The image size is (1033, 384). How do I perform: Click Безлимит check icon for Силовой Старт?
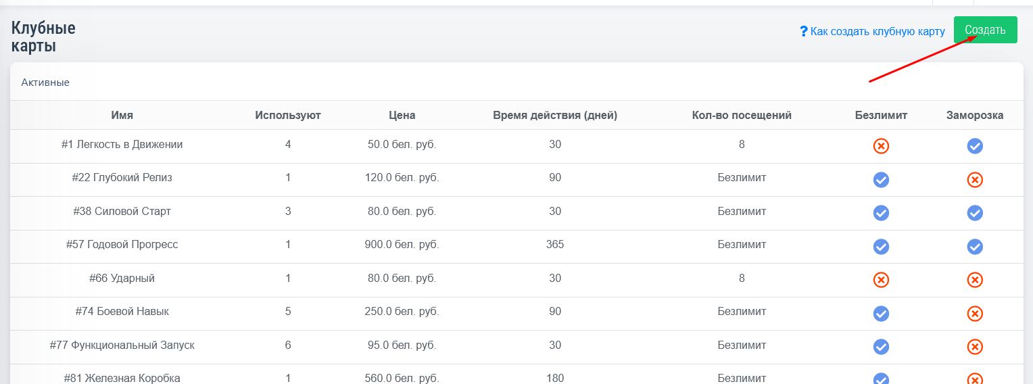point(881,213)
